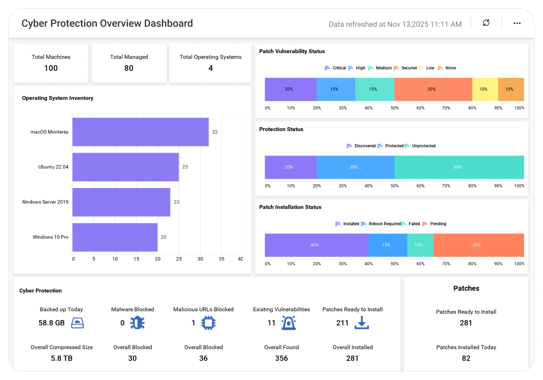
Task: Click the 10% None vulnerability segment
Action: (511, 89)
